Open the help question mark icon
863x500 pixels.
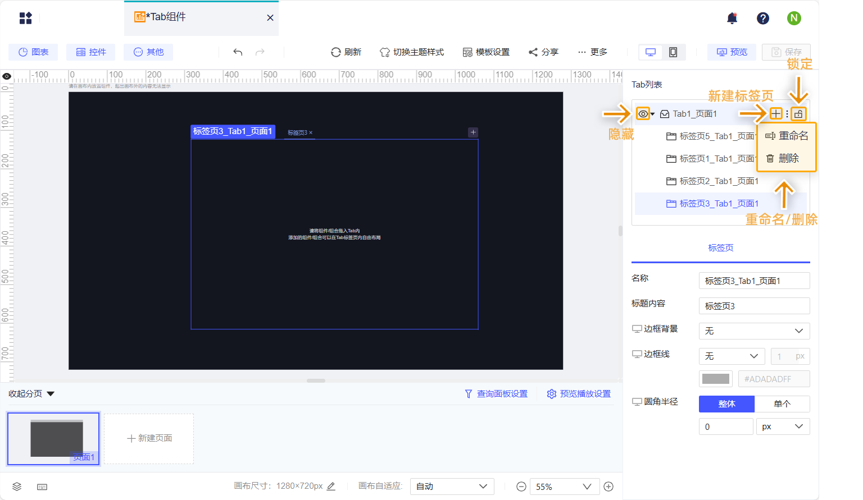click(x=763, y=19)
